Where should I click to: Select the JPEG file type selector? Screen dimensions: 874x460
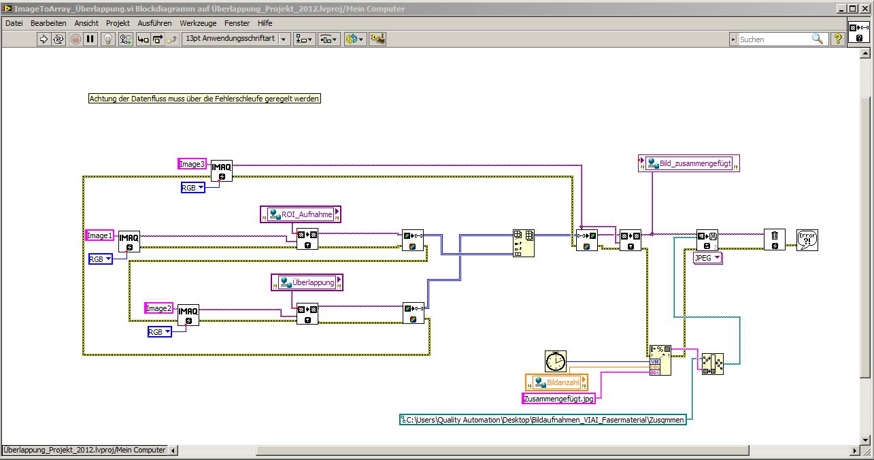[x=707, y=258]
